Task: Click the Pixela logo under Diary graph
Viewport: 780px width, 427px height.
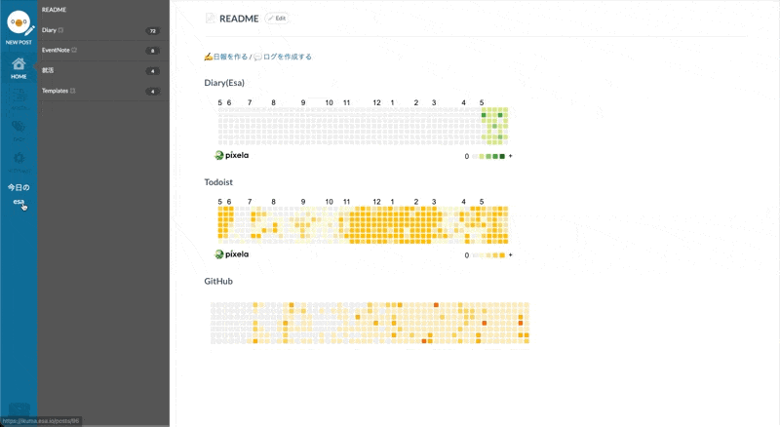Action: tap(232, 155)
